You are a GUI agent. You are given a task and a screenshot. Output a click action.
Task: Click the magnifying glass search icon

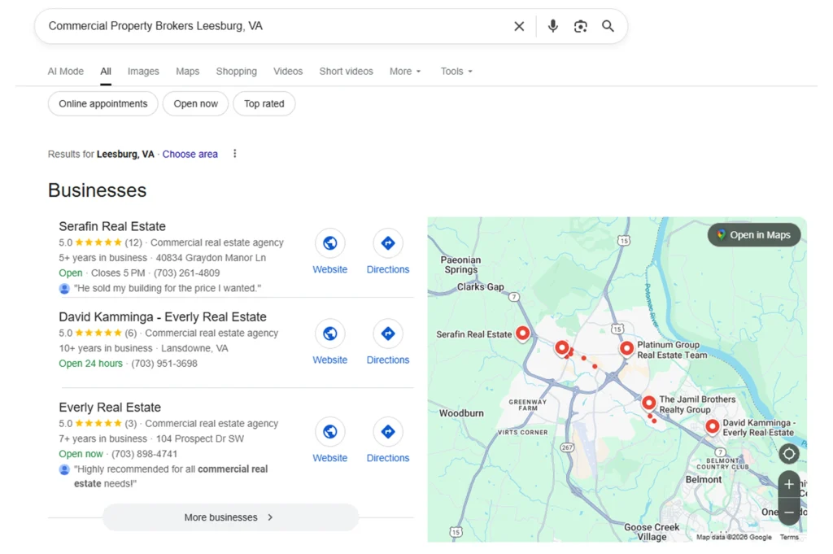click(x=608, y=26)
